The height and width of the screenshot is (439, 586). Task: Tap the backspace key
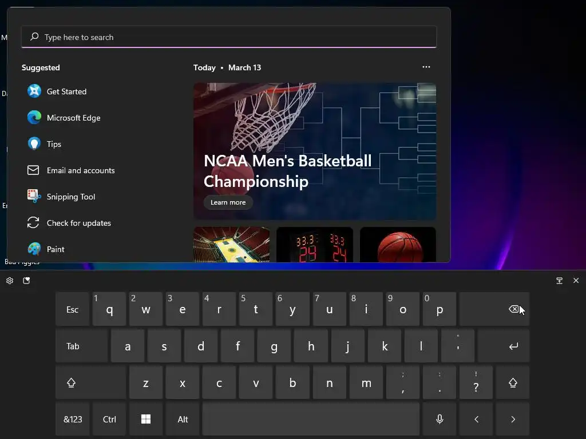[x=494, y=309]
